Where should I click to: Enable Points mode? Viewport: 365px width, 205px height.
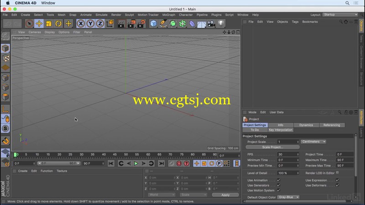click(x=5, y=77)
